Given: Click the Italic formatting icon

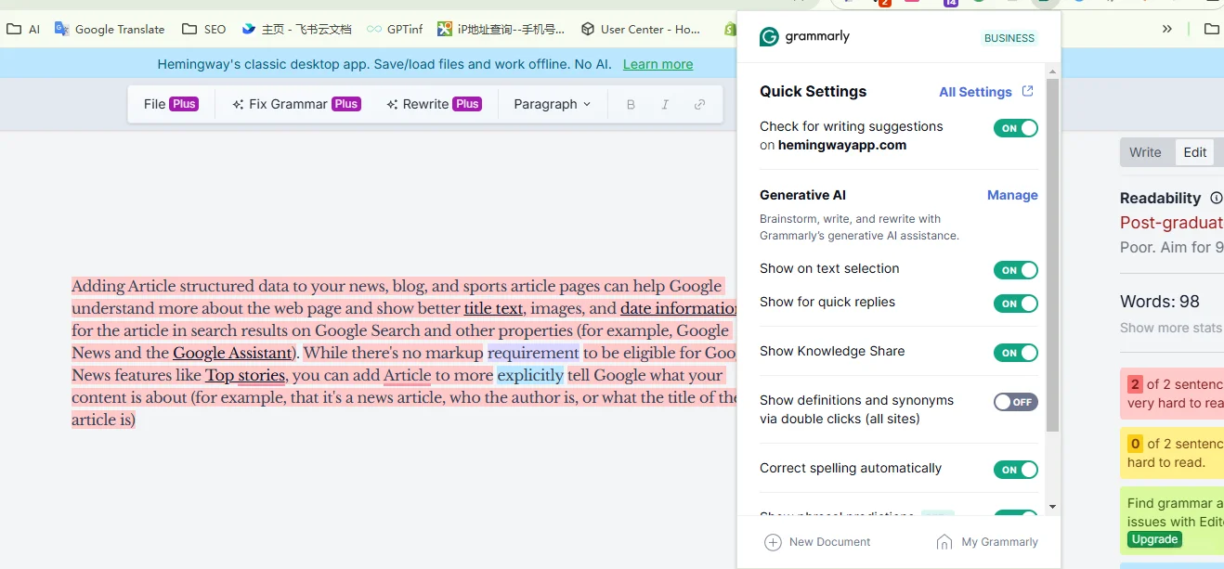Looking at the screenshot, I should [x=665, y=105].
